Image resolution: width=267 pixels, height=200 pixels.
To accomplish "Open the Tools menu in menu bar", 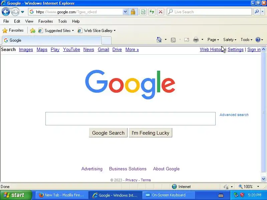I will tap(62, 21).
